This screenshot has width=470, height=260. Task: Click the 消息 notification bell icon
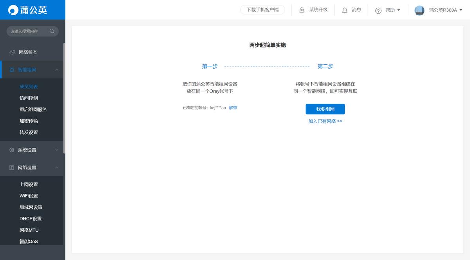pos(345,10)
